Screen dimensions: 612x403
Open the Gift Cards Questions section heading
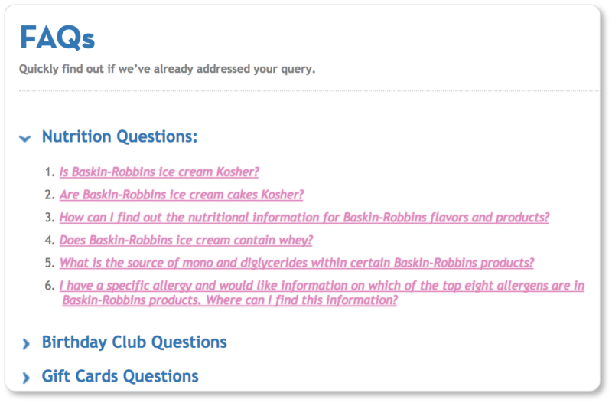click(x=120, y=376)
